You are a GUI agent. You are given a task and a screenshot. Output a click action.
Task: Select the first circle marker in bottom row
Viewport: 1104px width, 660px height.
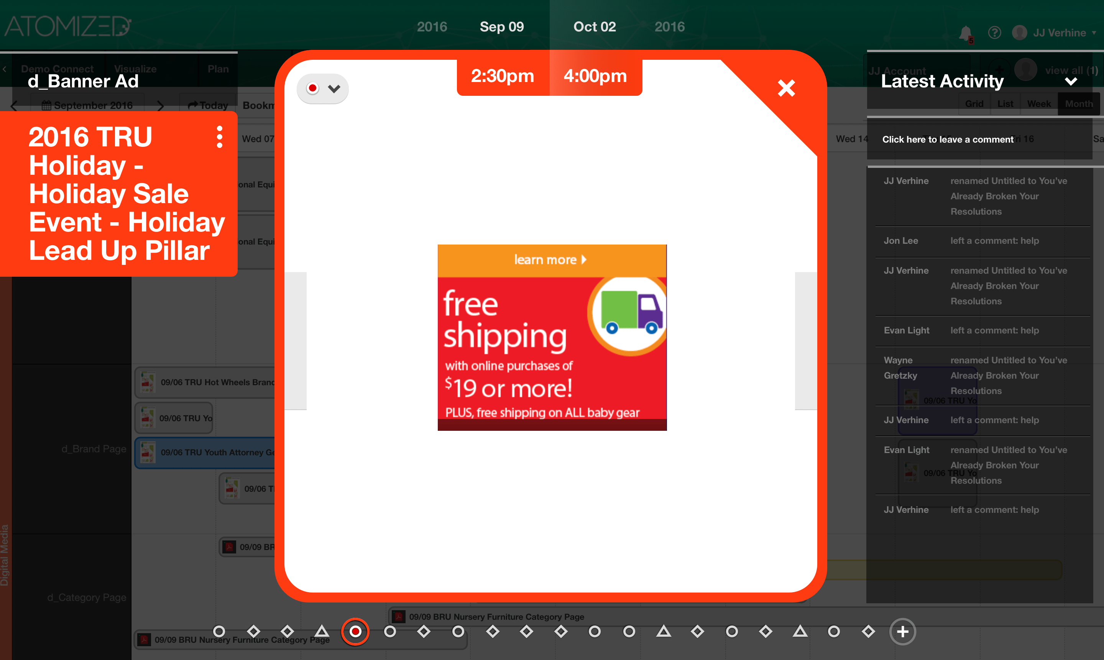[x=219, y=631]
